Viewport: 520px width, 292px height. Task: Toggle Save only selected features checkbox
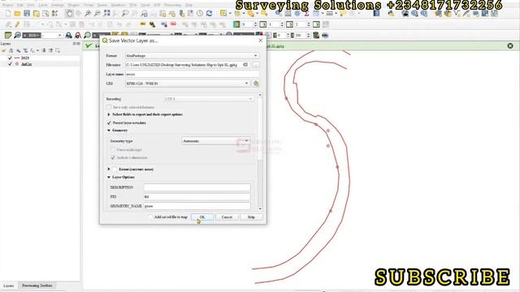[109, 107]
